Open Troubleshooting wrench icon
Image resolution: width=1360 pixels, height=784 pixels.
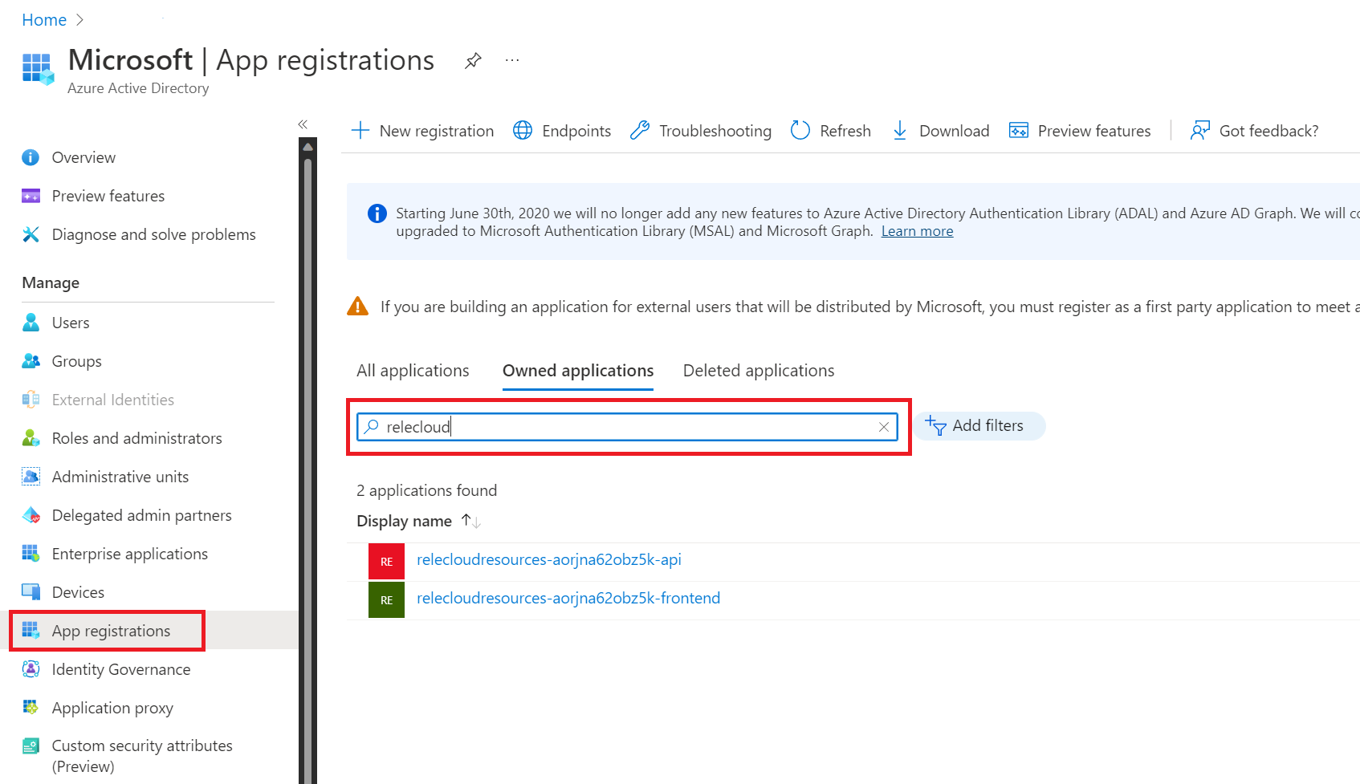click(640, 130)
